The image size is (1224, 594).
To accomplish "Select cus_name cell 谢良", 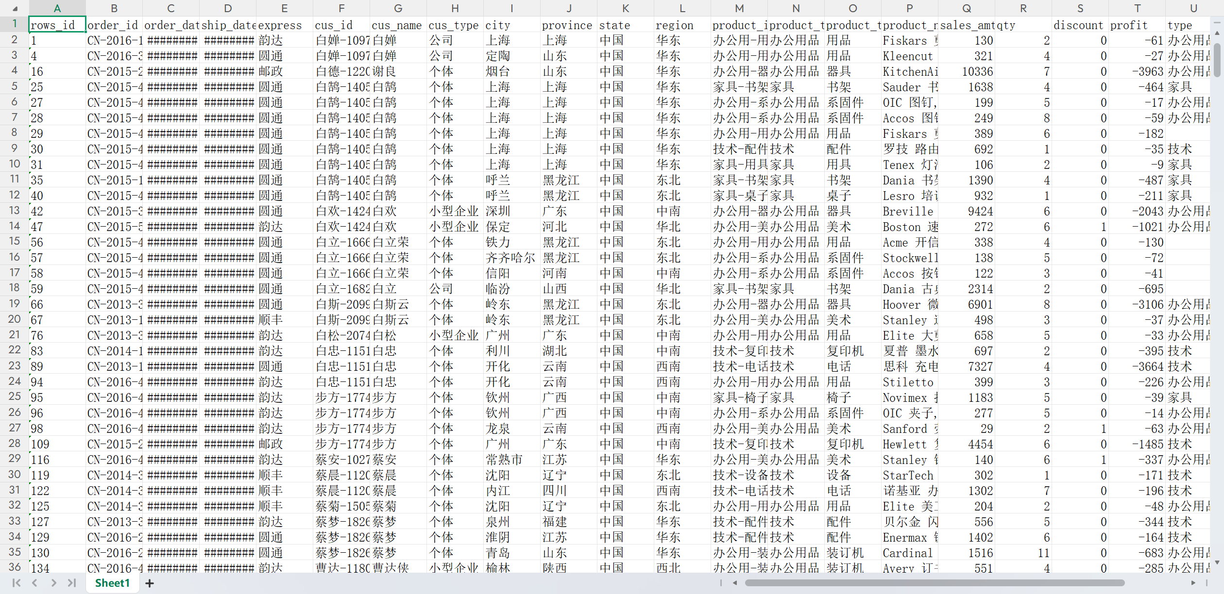I will click(398, 71).
